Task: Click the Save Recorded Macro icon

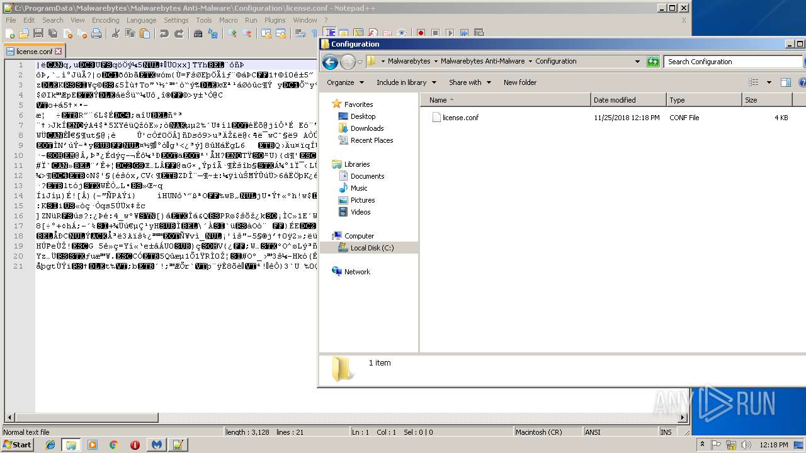Action: 479,33
